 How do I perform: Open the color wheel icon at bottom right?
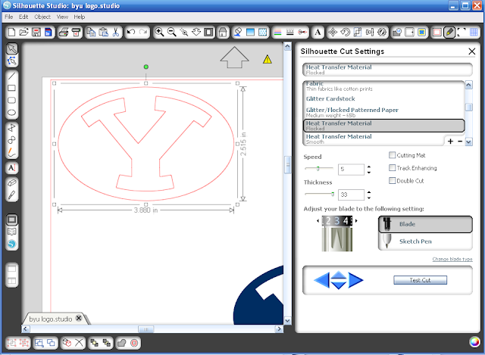(474, 342)
